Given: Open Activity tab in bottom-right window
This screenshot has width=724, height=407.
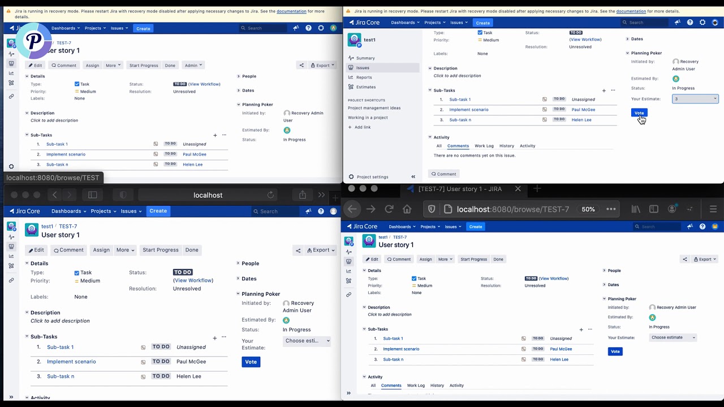Looking at the screenshot, I should tap(456, 386).
